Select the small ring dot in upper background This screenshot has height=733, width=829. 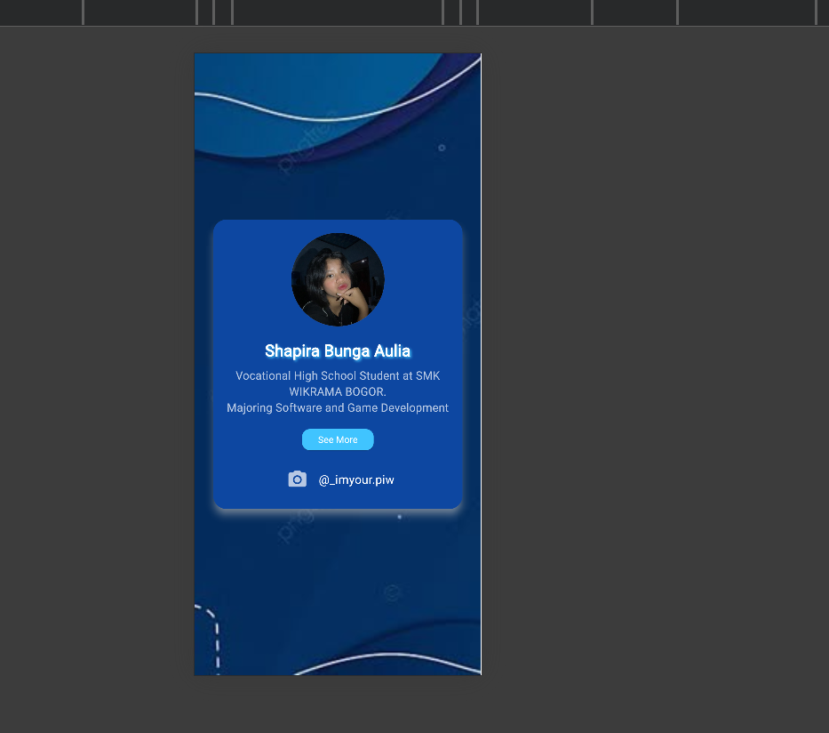pos(442,148)
